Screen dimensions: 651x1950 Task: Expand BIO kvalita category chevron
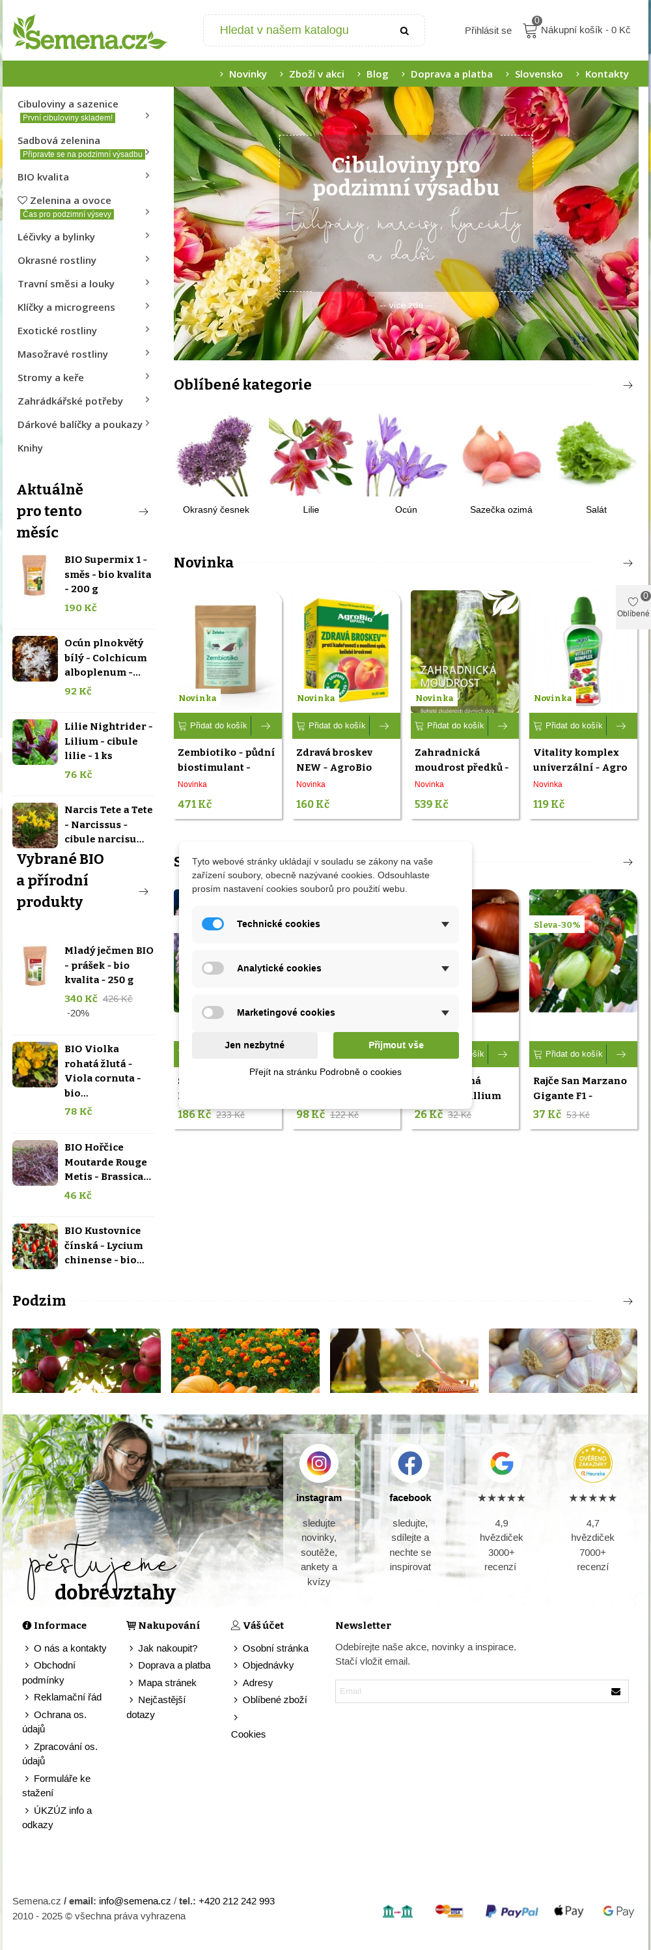tap(147, 176)
